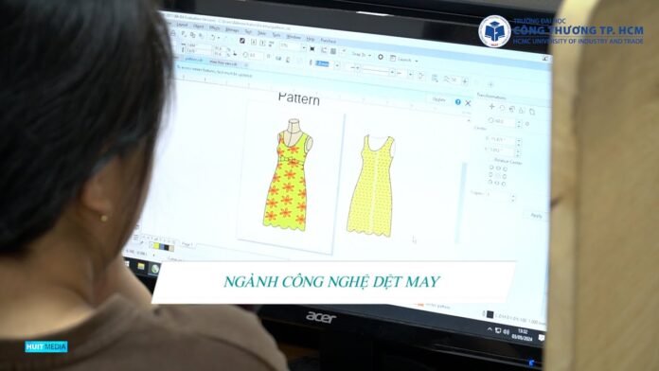Expand the outline width dropdown arrow
Image resolution: width=659 pixels, height=371 pixels.
tap(337, 65)
